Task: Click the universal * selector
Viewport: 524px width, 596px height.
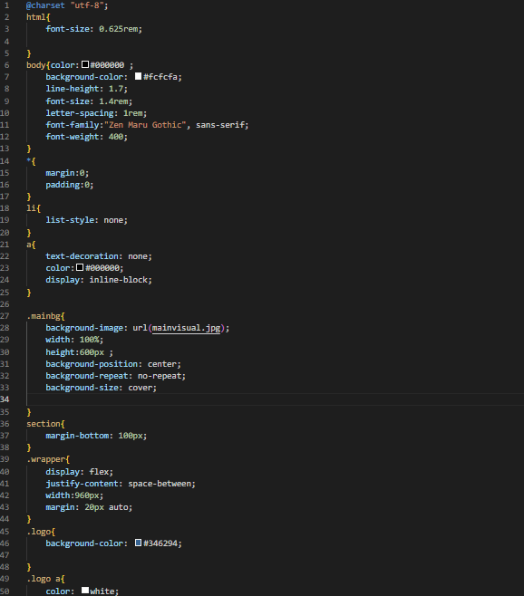Action: point(28,161)
